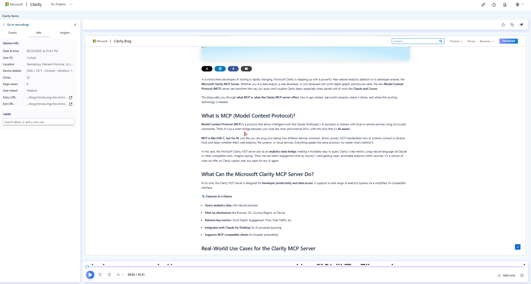
Task: Open the Entry URL external link icon
Action: click(71, 97)
